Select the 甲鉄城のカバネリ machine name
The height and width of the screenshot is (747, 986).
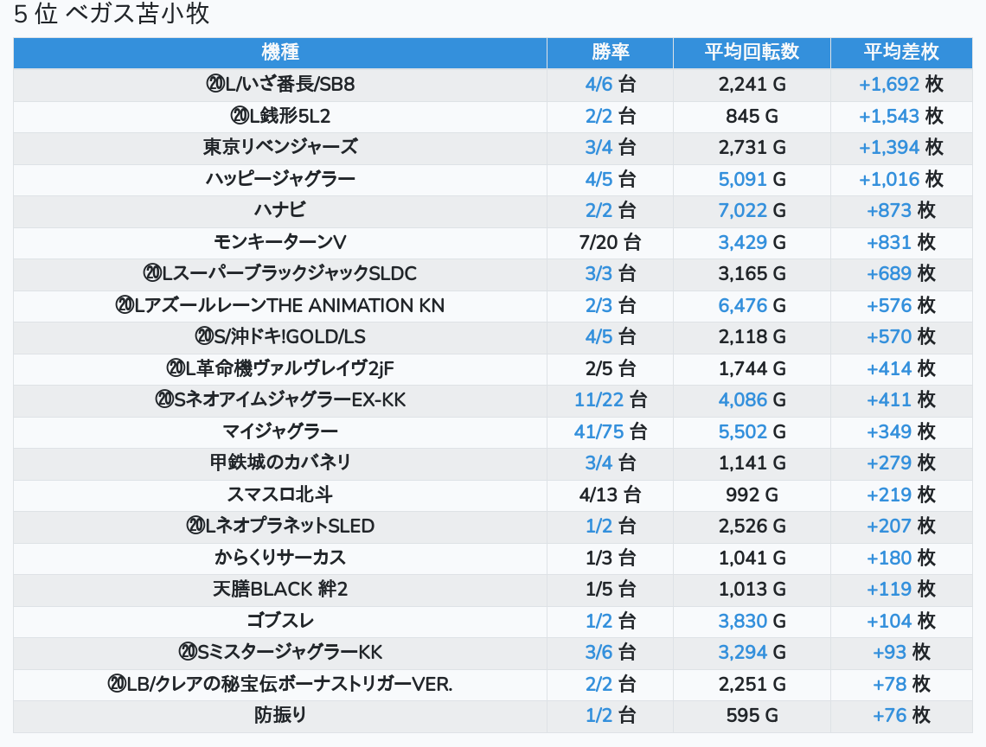[x=280, y=463]
